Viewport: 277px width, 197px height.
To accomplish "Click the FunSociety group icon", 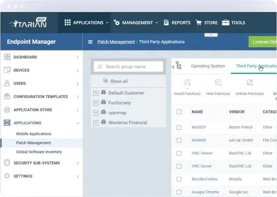I will pos(104,102).
